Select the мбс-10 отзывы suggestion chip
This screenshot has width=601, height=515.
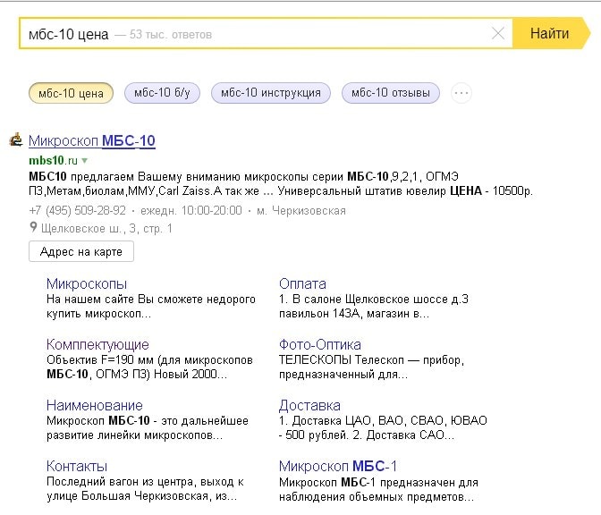coord(391,93)
